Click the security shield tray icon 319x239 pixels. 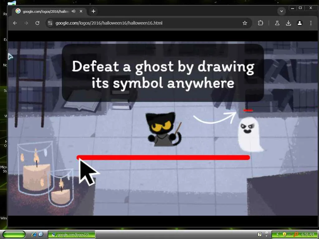pos(284,235)
